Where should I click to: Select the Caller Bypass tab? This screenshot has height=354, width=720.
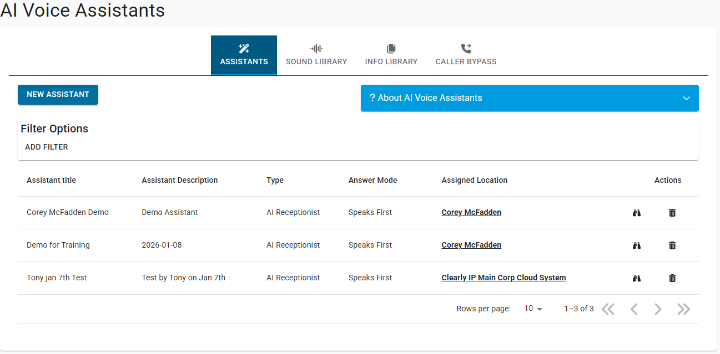pos(466,55)
